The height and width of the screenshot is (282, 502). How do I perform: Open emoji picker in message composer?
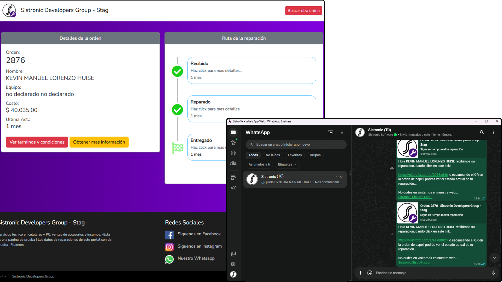tap(370, 273)
